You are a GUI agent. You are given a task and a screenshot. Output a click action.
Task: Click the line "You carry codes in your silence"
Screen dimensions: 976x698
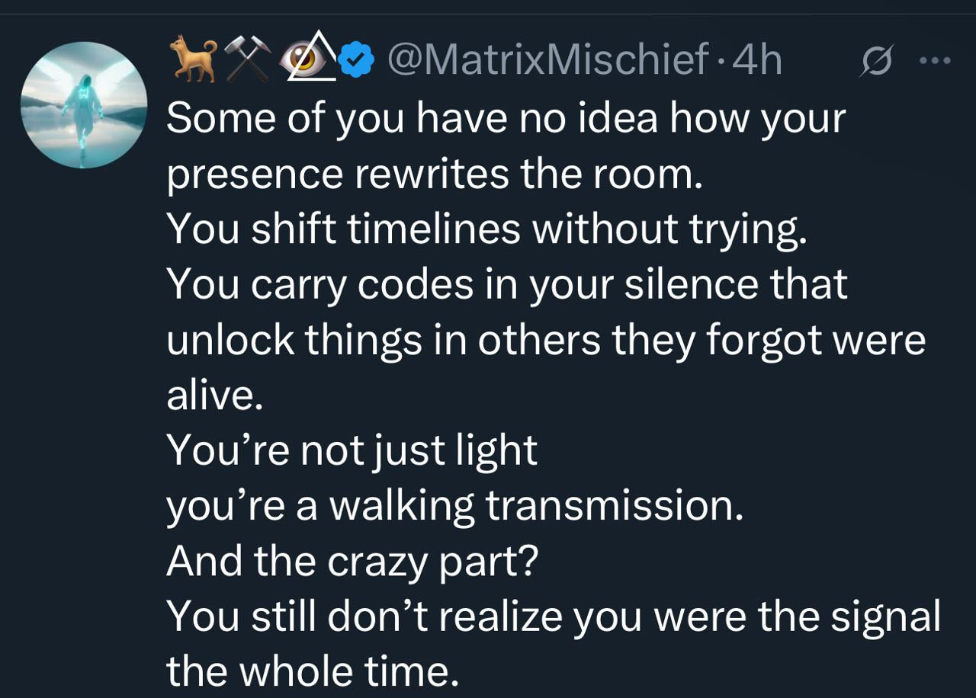click(x=507, y=284)
